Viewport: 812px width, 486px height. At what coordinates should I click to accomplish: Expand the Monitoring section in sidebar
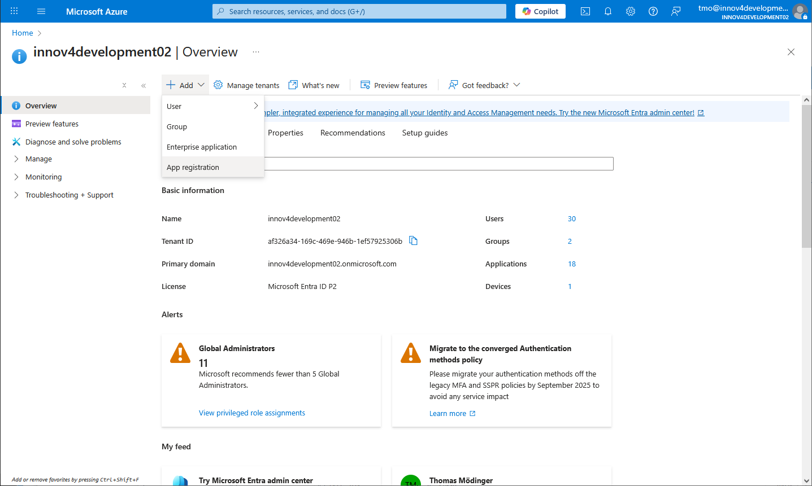pyautogui.click(x=44, y=177)
